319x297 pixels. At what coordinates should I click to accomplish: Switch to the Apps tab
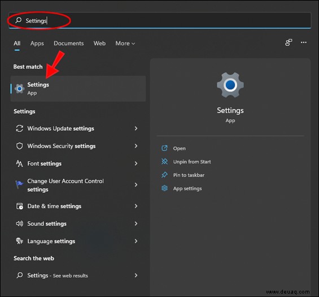[37, 43]
